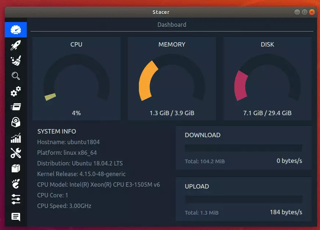
Task: Click the Stacer title bar text
Action: [161, 12]
